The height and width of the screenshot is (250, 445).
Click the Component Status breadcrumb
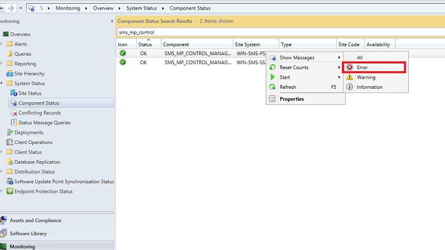point(190,8)
